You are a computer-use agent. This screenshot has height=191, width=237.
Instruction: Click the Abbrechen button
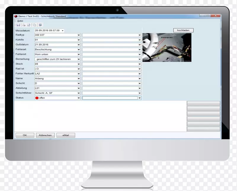coord(45,135)
